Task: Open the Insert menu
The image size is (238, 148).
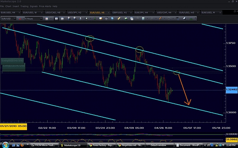Action: pos(16,6)
